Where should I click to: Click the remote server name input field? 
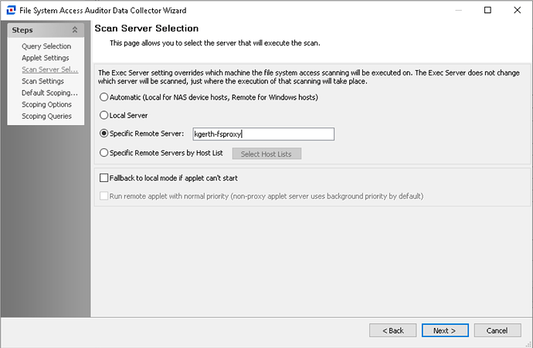click(263, 134)
